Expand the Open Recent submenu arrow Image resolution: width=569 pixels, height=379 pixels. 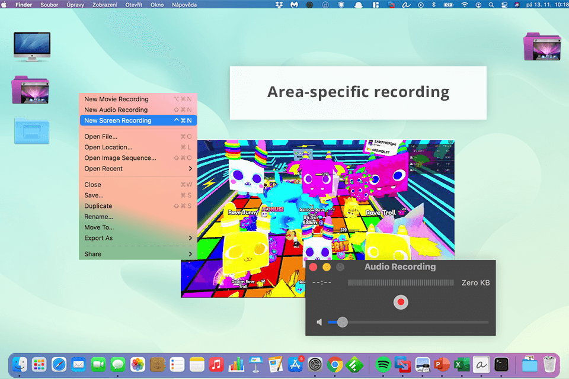(190, 169)
